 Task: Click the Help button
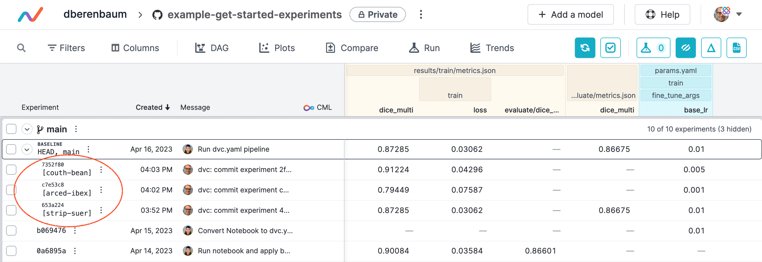[662, 15]
